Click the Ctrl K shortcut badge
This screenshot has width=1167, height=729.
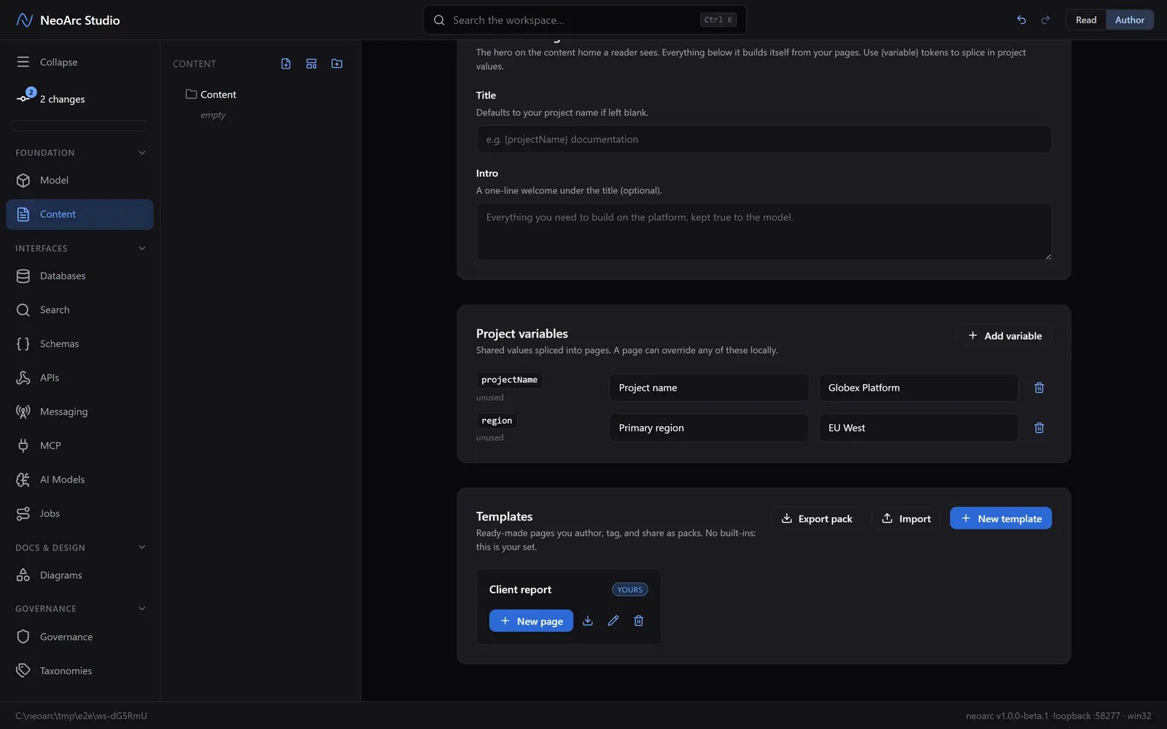[718, 20]
